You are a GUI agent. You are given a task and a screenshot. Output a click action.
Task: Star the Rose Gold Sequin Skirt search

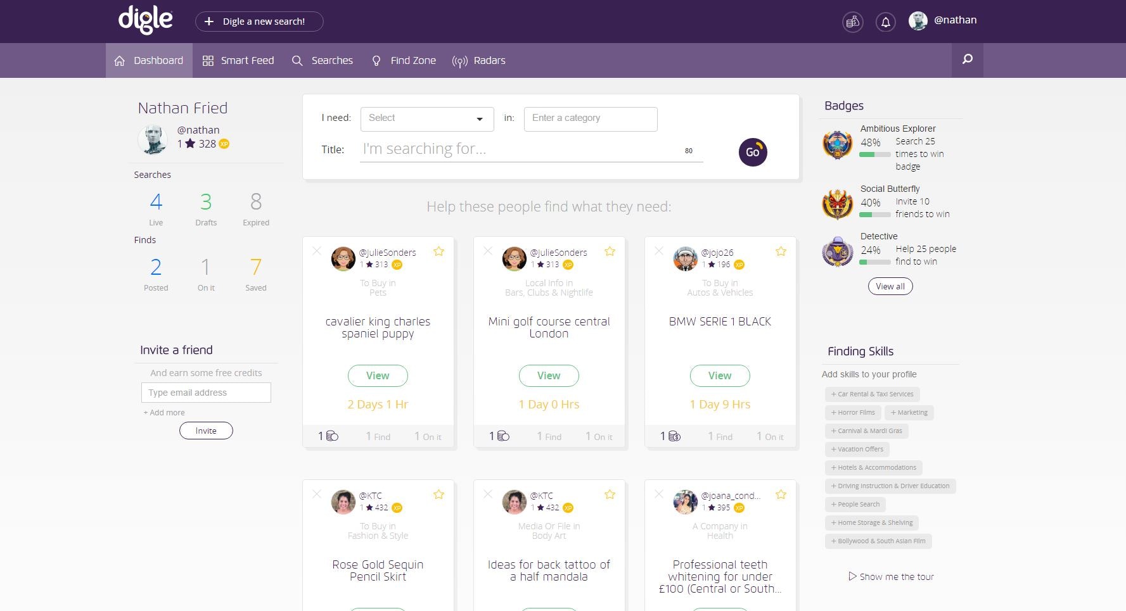pos(438,494)
